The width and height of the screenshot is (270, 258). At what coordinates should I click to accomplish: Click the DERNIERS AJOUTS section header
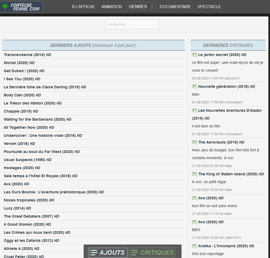click(93, 45)
